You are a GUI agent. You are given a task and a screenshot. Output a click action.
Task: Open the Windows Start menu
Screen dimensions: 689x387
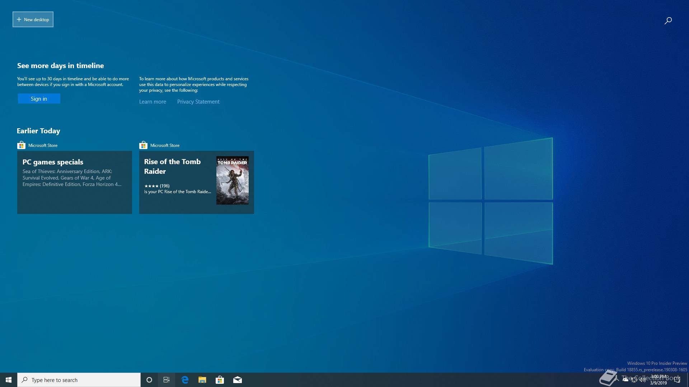point(9,380)
